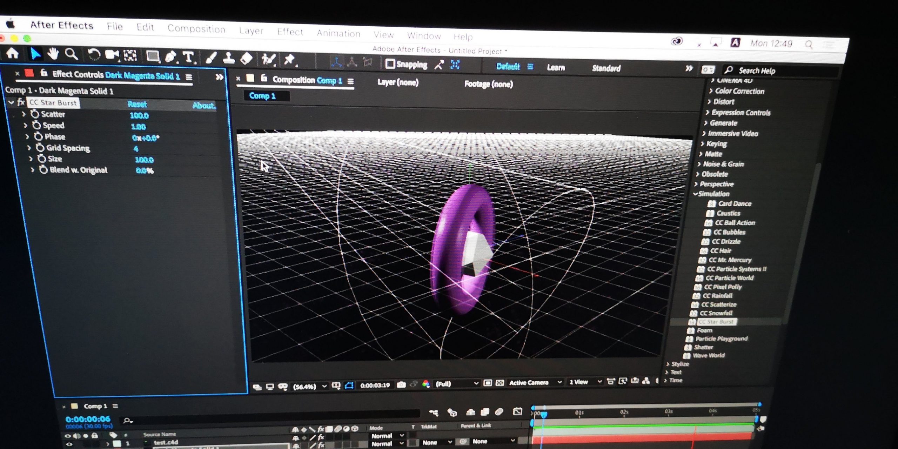Click About for CC Star Burst
This screenshot has width=898, height=449.
click(204, 105)
